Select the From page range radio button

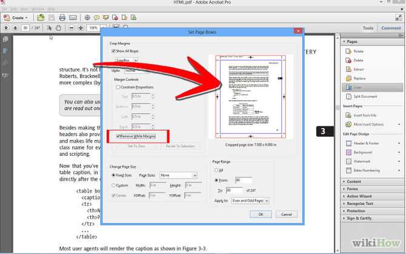click(x=216, y=180)
